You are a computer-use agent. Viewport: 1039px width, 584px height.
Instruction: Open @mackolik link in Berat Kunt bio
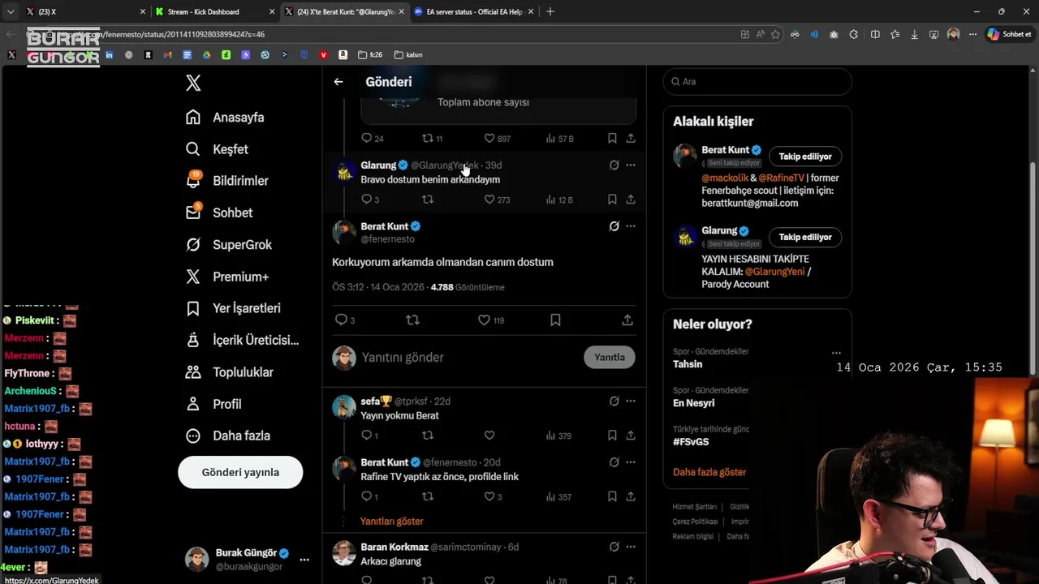724,178
